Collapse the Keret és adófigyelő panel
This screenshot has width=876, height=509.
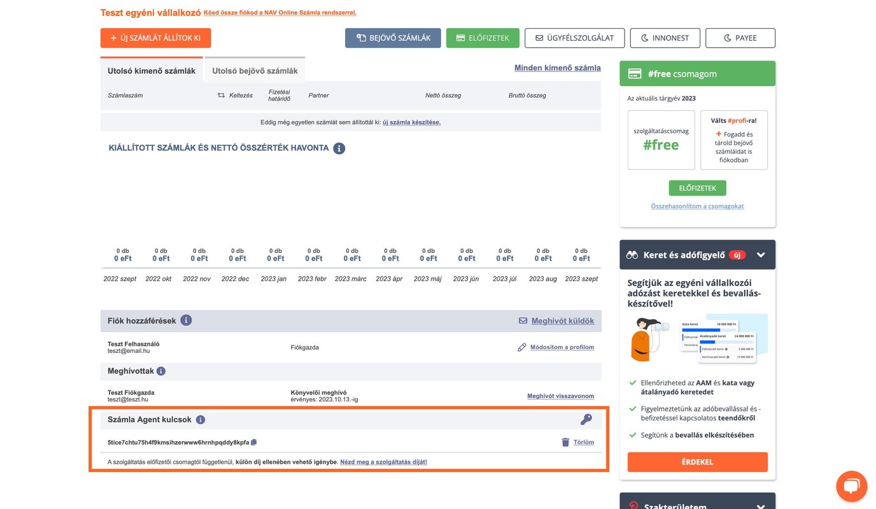(761, 255)
